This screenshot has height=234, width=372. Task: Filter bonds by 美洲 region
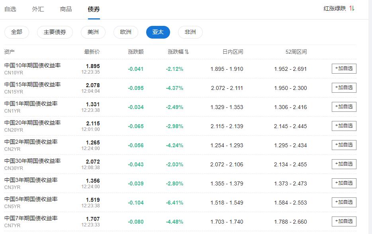(93, 32)
